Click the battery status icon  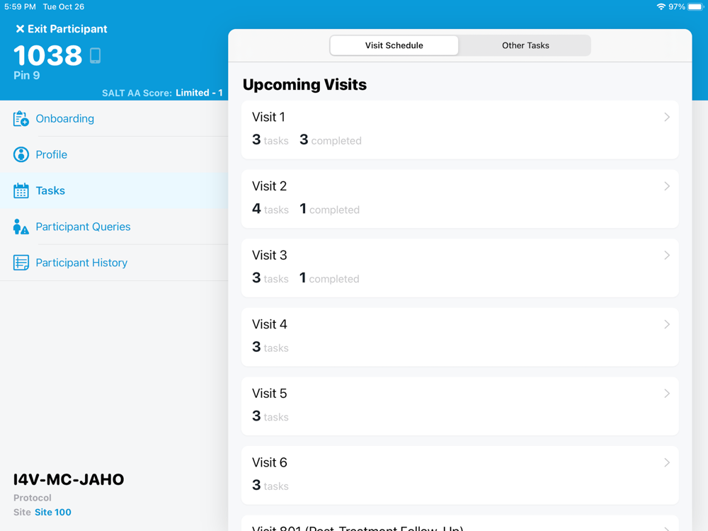tap(695, 7)
